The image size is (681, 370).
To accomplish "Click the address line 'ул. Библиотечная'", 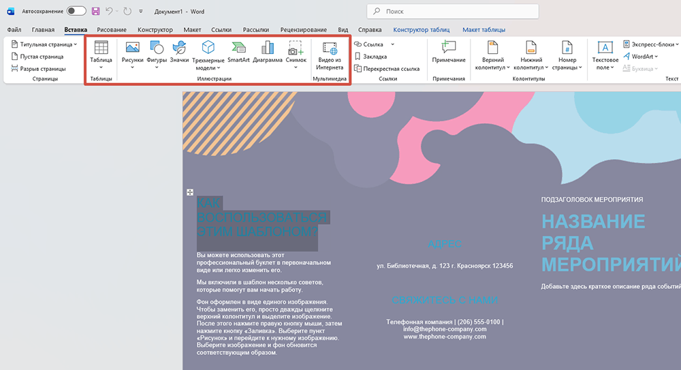I will click(x=445, y=266).
